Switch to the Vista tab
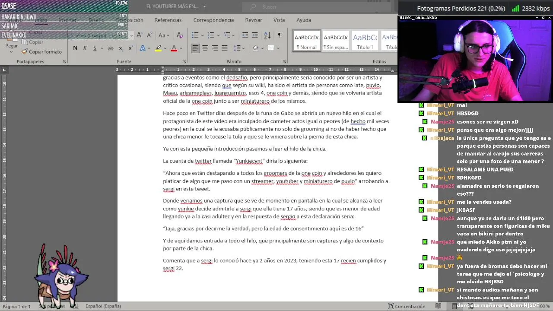Viewport: 553px width, 311px height. coord(279,20)
